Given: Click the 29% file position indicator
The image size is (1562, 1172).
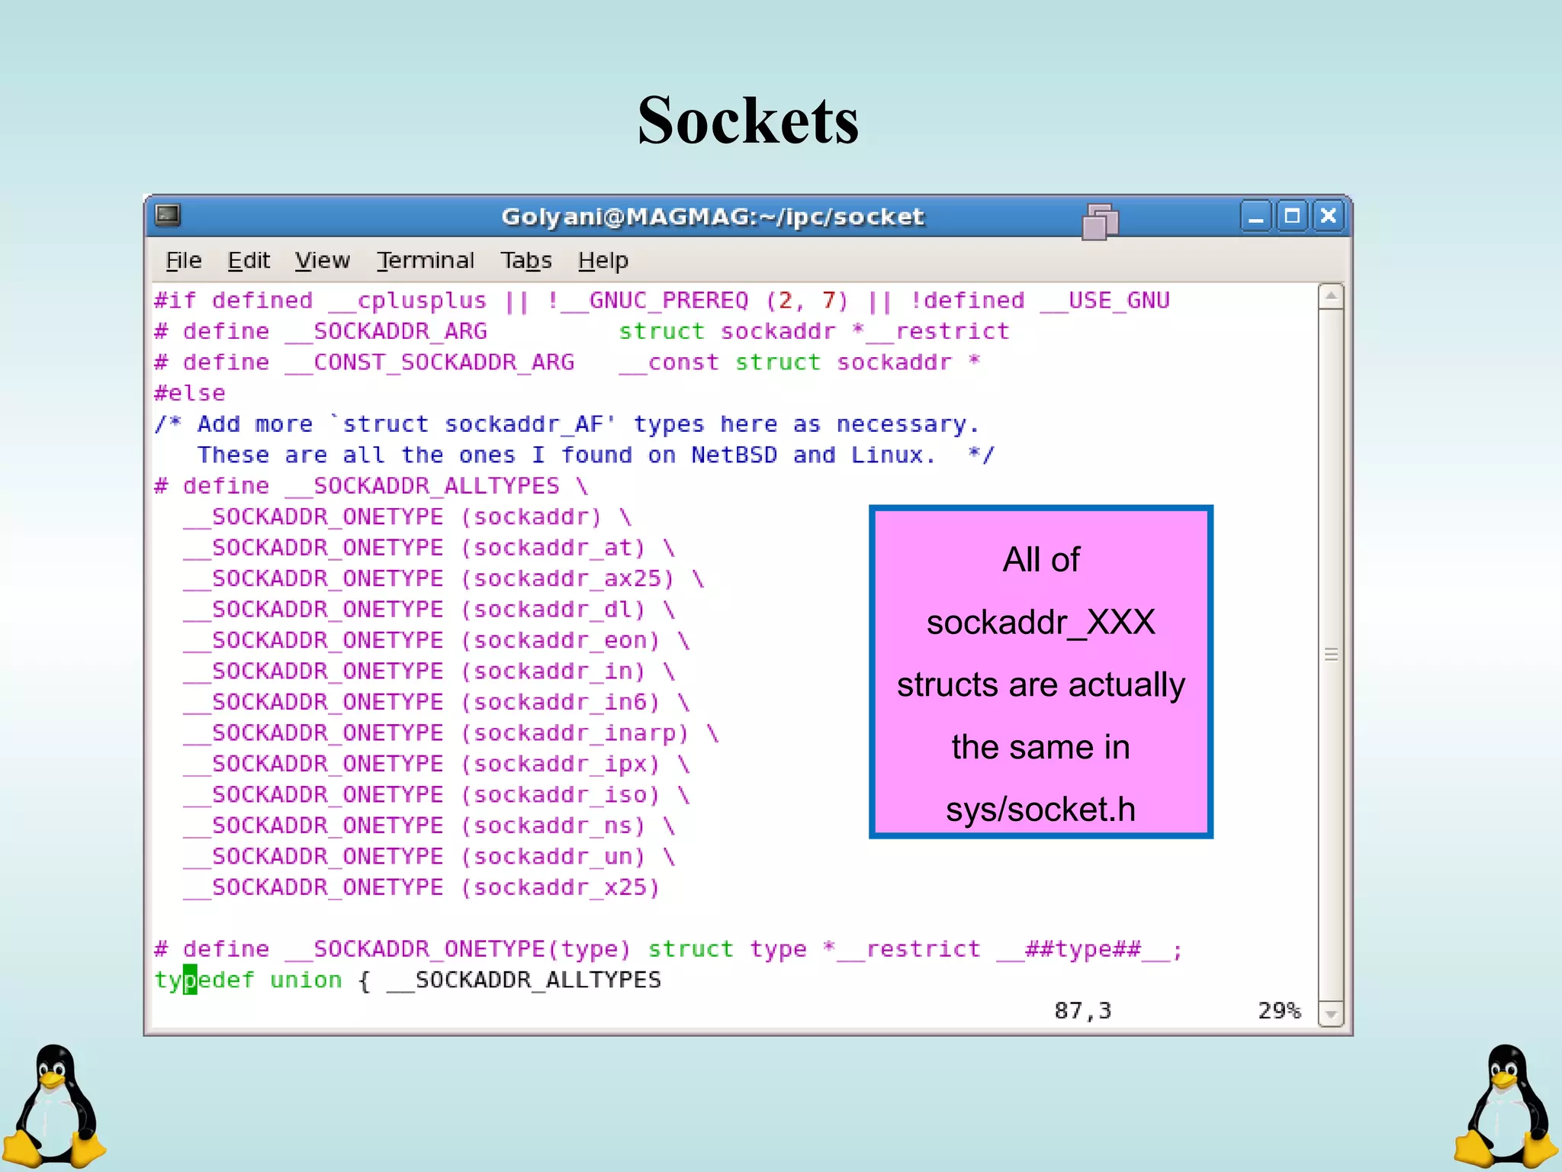Looking at the screenshot, I should [1279, 1011].
